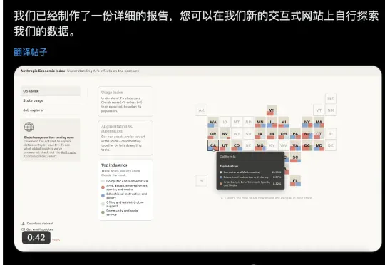Click the globe icon in global usage card
The width and height of the screenshot is (385, 265).
click(29, 127)
